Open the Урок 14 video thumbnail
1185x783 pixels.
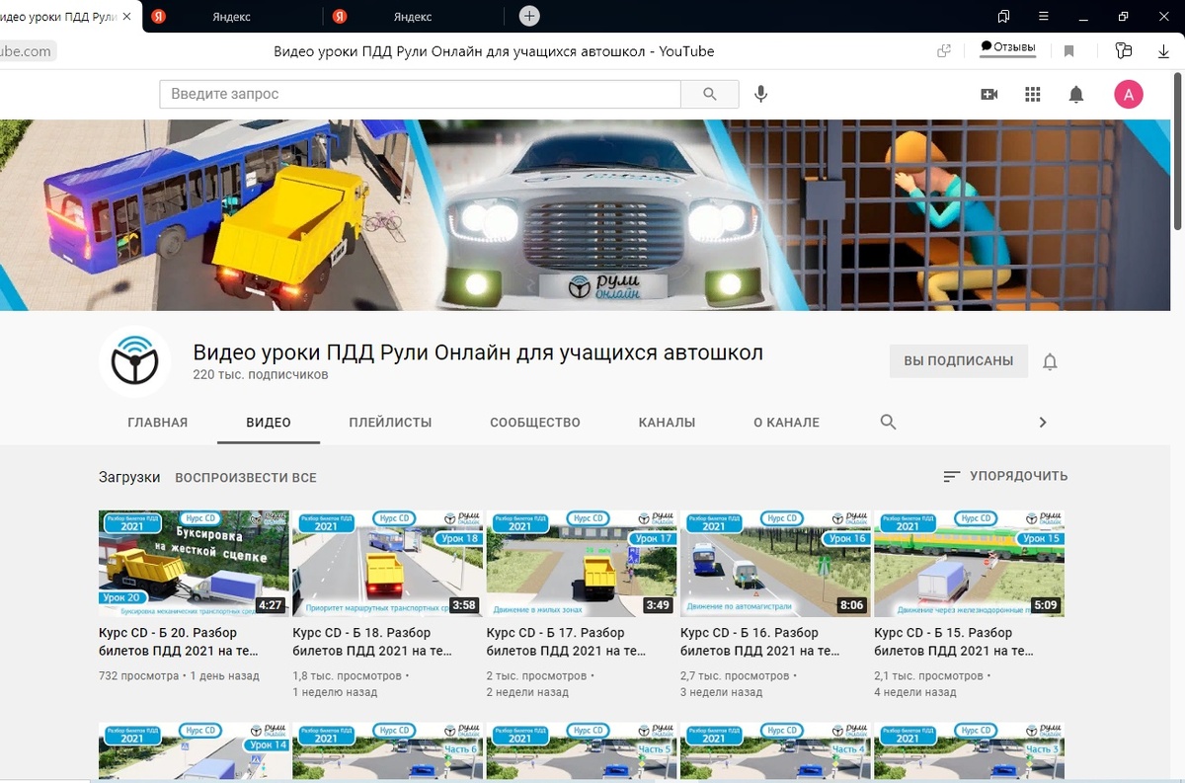coord(194,752)
